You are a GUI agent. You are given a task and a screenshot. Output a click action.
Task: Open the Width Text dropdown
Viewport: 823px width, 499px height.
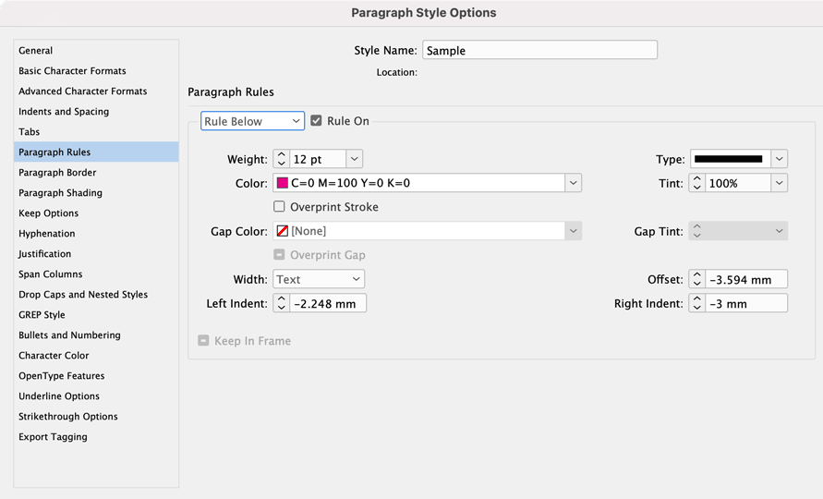point(319,279)
